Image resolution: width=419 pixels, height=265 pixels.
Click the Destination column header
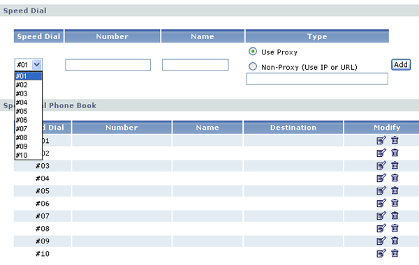(x=293, y=128)
